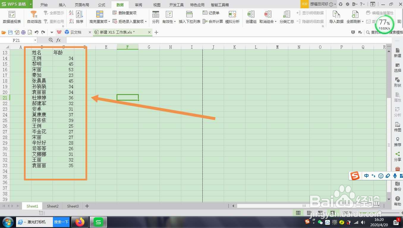Click the insert function fx icon
This screenshot has height=228, width=403.
[59, 40]
